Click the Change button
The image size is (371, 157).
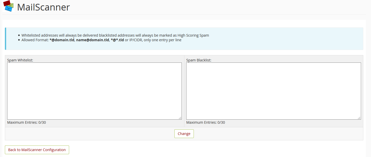[x=184, y=134]
